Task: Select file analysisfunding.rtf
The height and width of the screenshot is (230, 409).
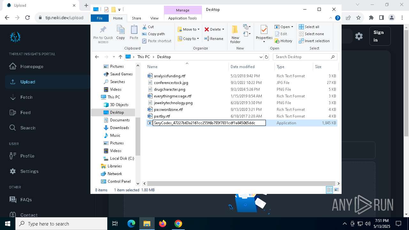Action: tap(170, 76)
